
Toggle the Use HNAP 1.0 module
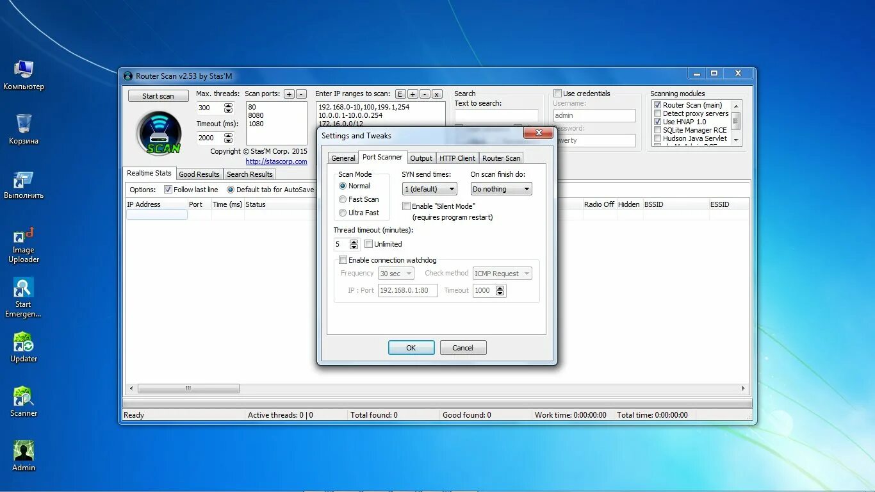pyautogui.click(x=657, y=122)
